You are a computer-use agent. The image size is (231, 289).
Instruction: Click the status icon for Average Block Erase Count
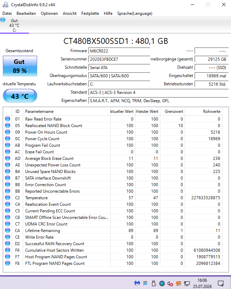[x=8, y=158]
